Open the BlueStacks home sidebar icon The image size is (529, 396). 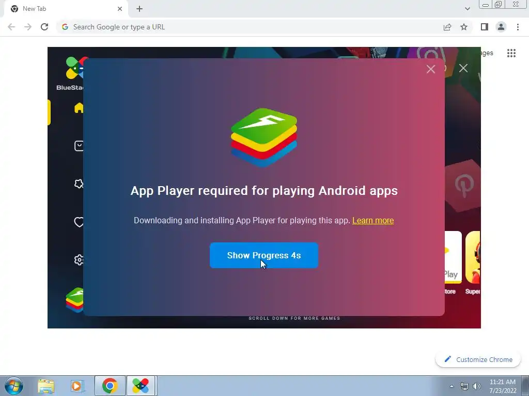(79, 108)
